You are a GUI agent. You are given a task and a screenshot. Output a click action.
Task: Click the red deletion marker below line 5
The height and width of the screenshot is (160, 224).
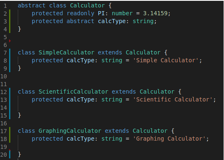click(10, 41)
